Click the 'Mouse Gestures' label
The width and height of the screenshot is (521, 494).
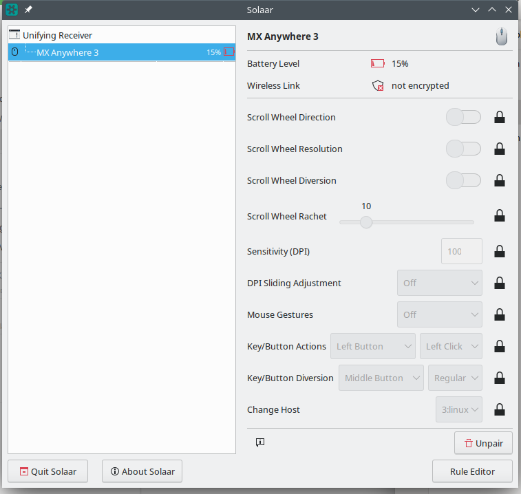click(x=280, y=314)
